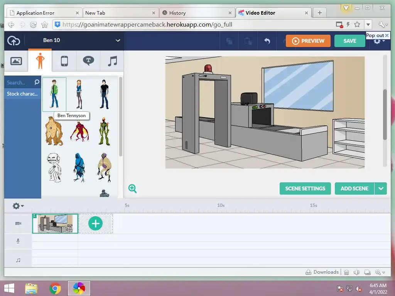The width and height of the screenshot is (395, 296).
Task: Add the Ben Tennyson character
Action: (x=54, y=94)
